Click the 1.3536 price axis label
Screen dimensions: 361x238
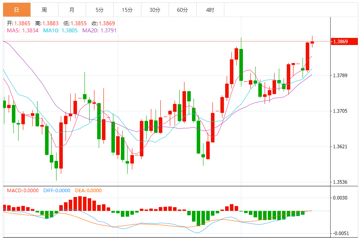click(x=340, y=182)
